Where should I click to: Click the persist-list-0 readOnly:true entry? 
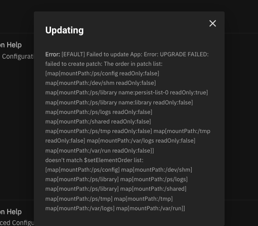(x=126, y=92)
